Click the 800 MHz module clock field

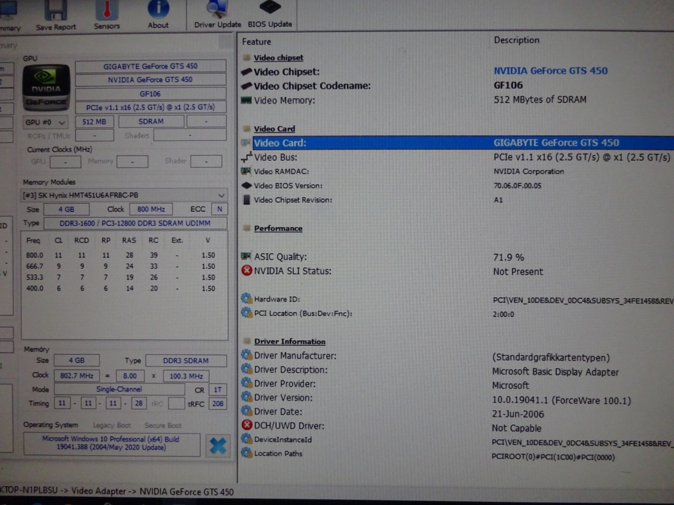click(x=151, y=209)
